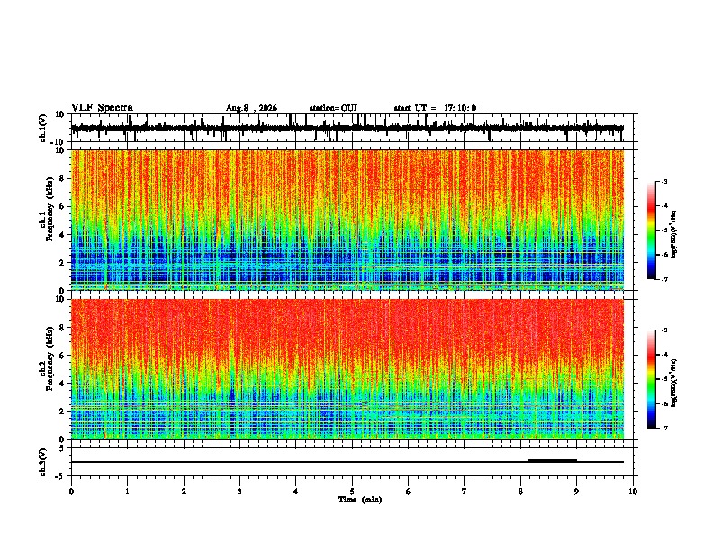Screen dimensions: 713x551
Task: Click the "start UT = 17:10:0" text
Action: pyautogui.click(x=435, y=108)
